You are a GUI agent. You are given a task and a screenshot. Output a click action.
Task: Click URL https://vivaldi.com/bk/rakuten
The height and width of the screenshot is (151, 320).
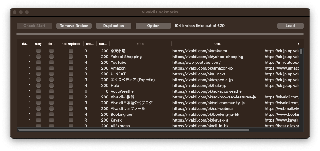[x=200, y=51]
